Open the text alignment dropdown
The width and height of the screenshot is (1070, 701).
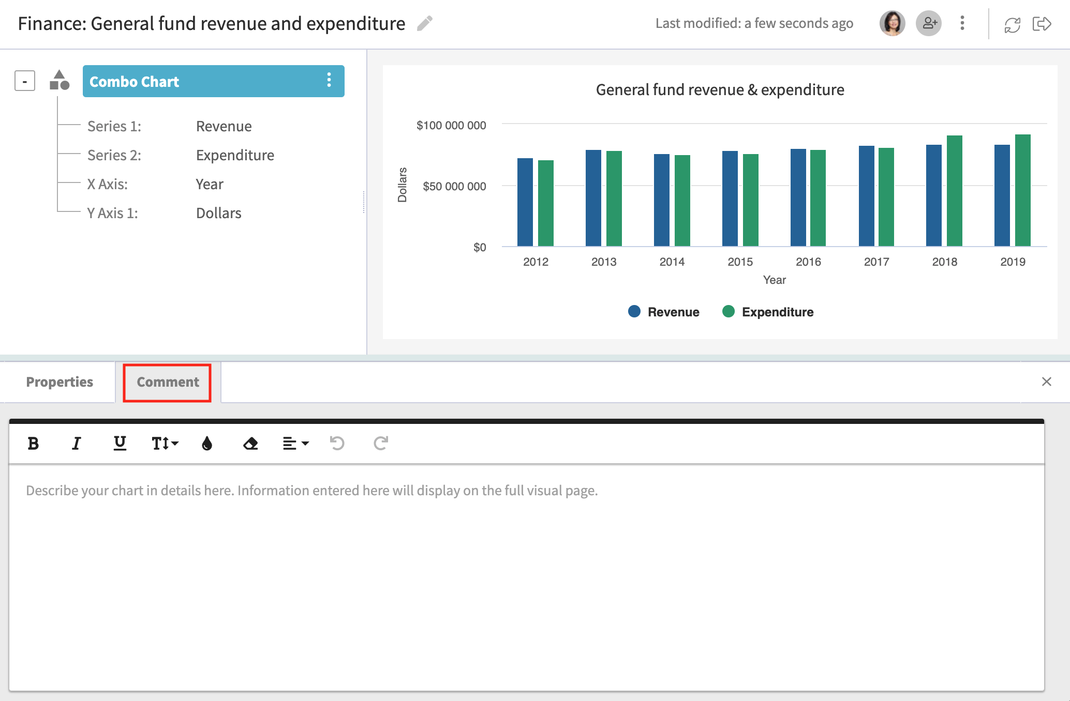[x=295, y=443]
